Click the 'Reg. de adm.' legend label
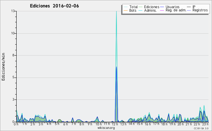 [176, 10]
